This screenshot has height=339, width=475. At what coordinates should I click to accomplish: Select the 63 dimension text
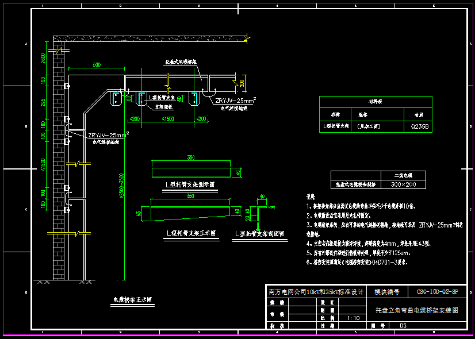click(139, 213)
